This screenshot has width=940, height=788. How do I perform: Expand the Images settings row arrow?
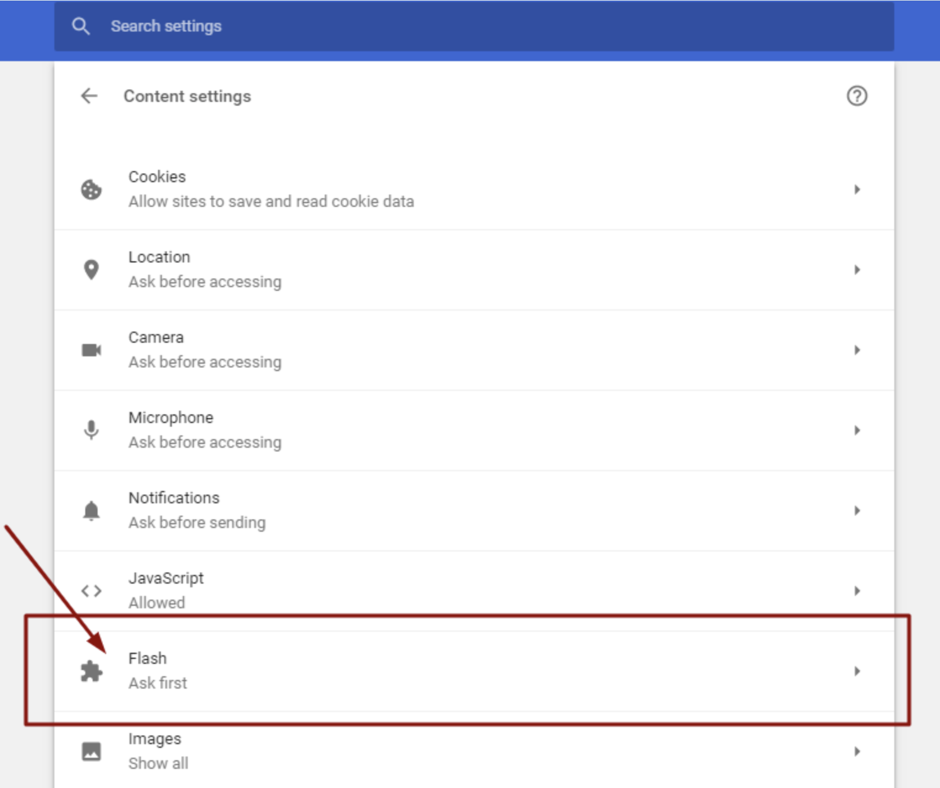[x=857, y=751]
